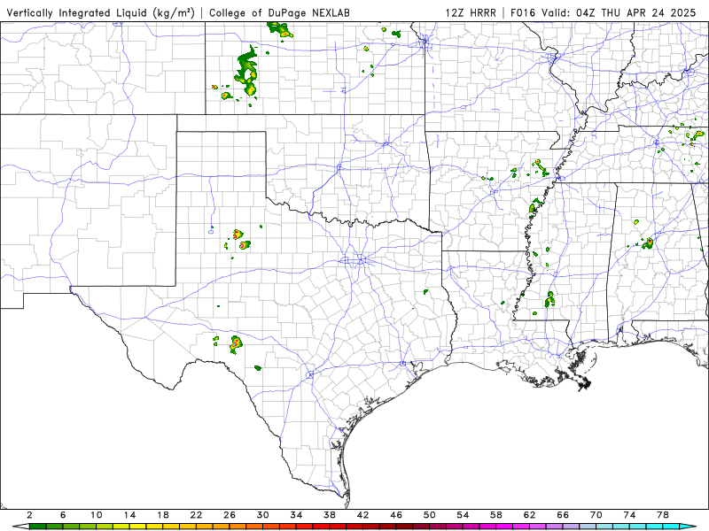Select the colorbar label "38"
709x531 pixels.
[x=330, y=515]
